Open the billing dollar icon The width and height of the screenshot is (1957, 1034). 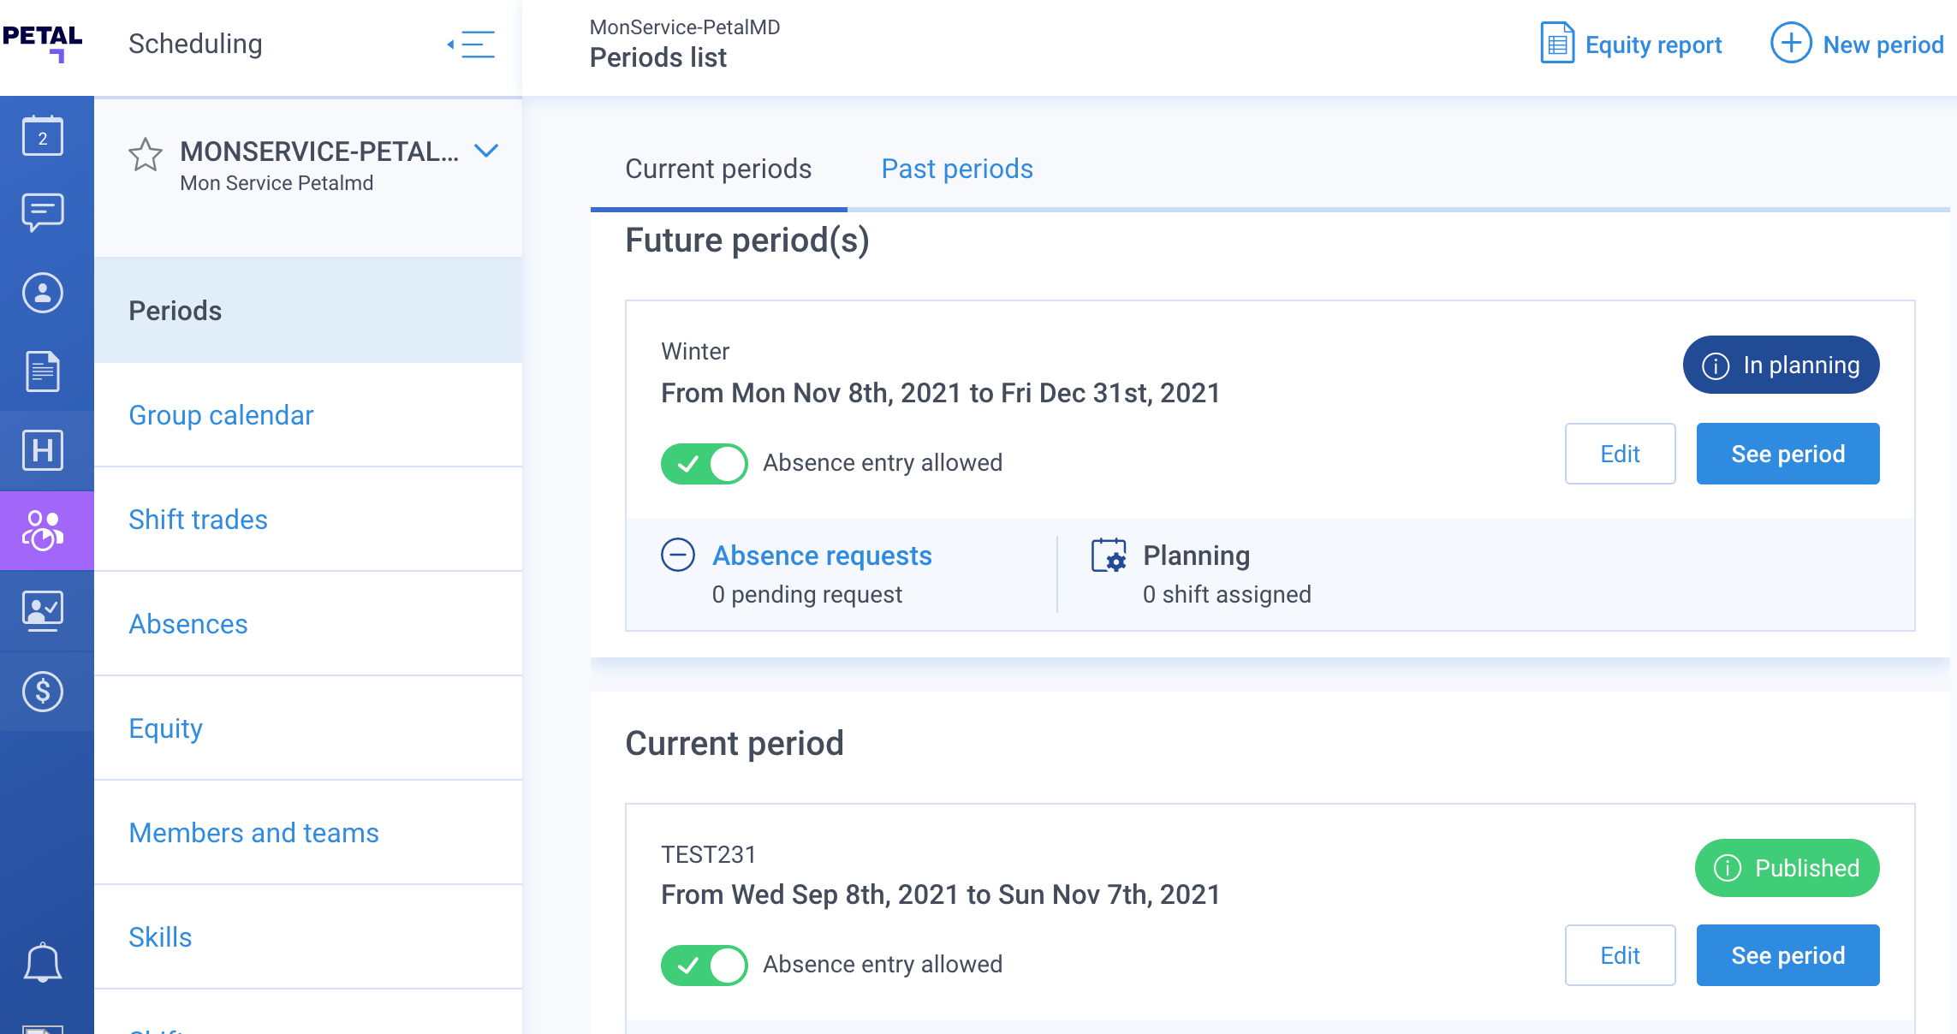pos(43,692)
